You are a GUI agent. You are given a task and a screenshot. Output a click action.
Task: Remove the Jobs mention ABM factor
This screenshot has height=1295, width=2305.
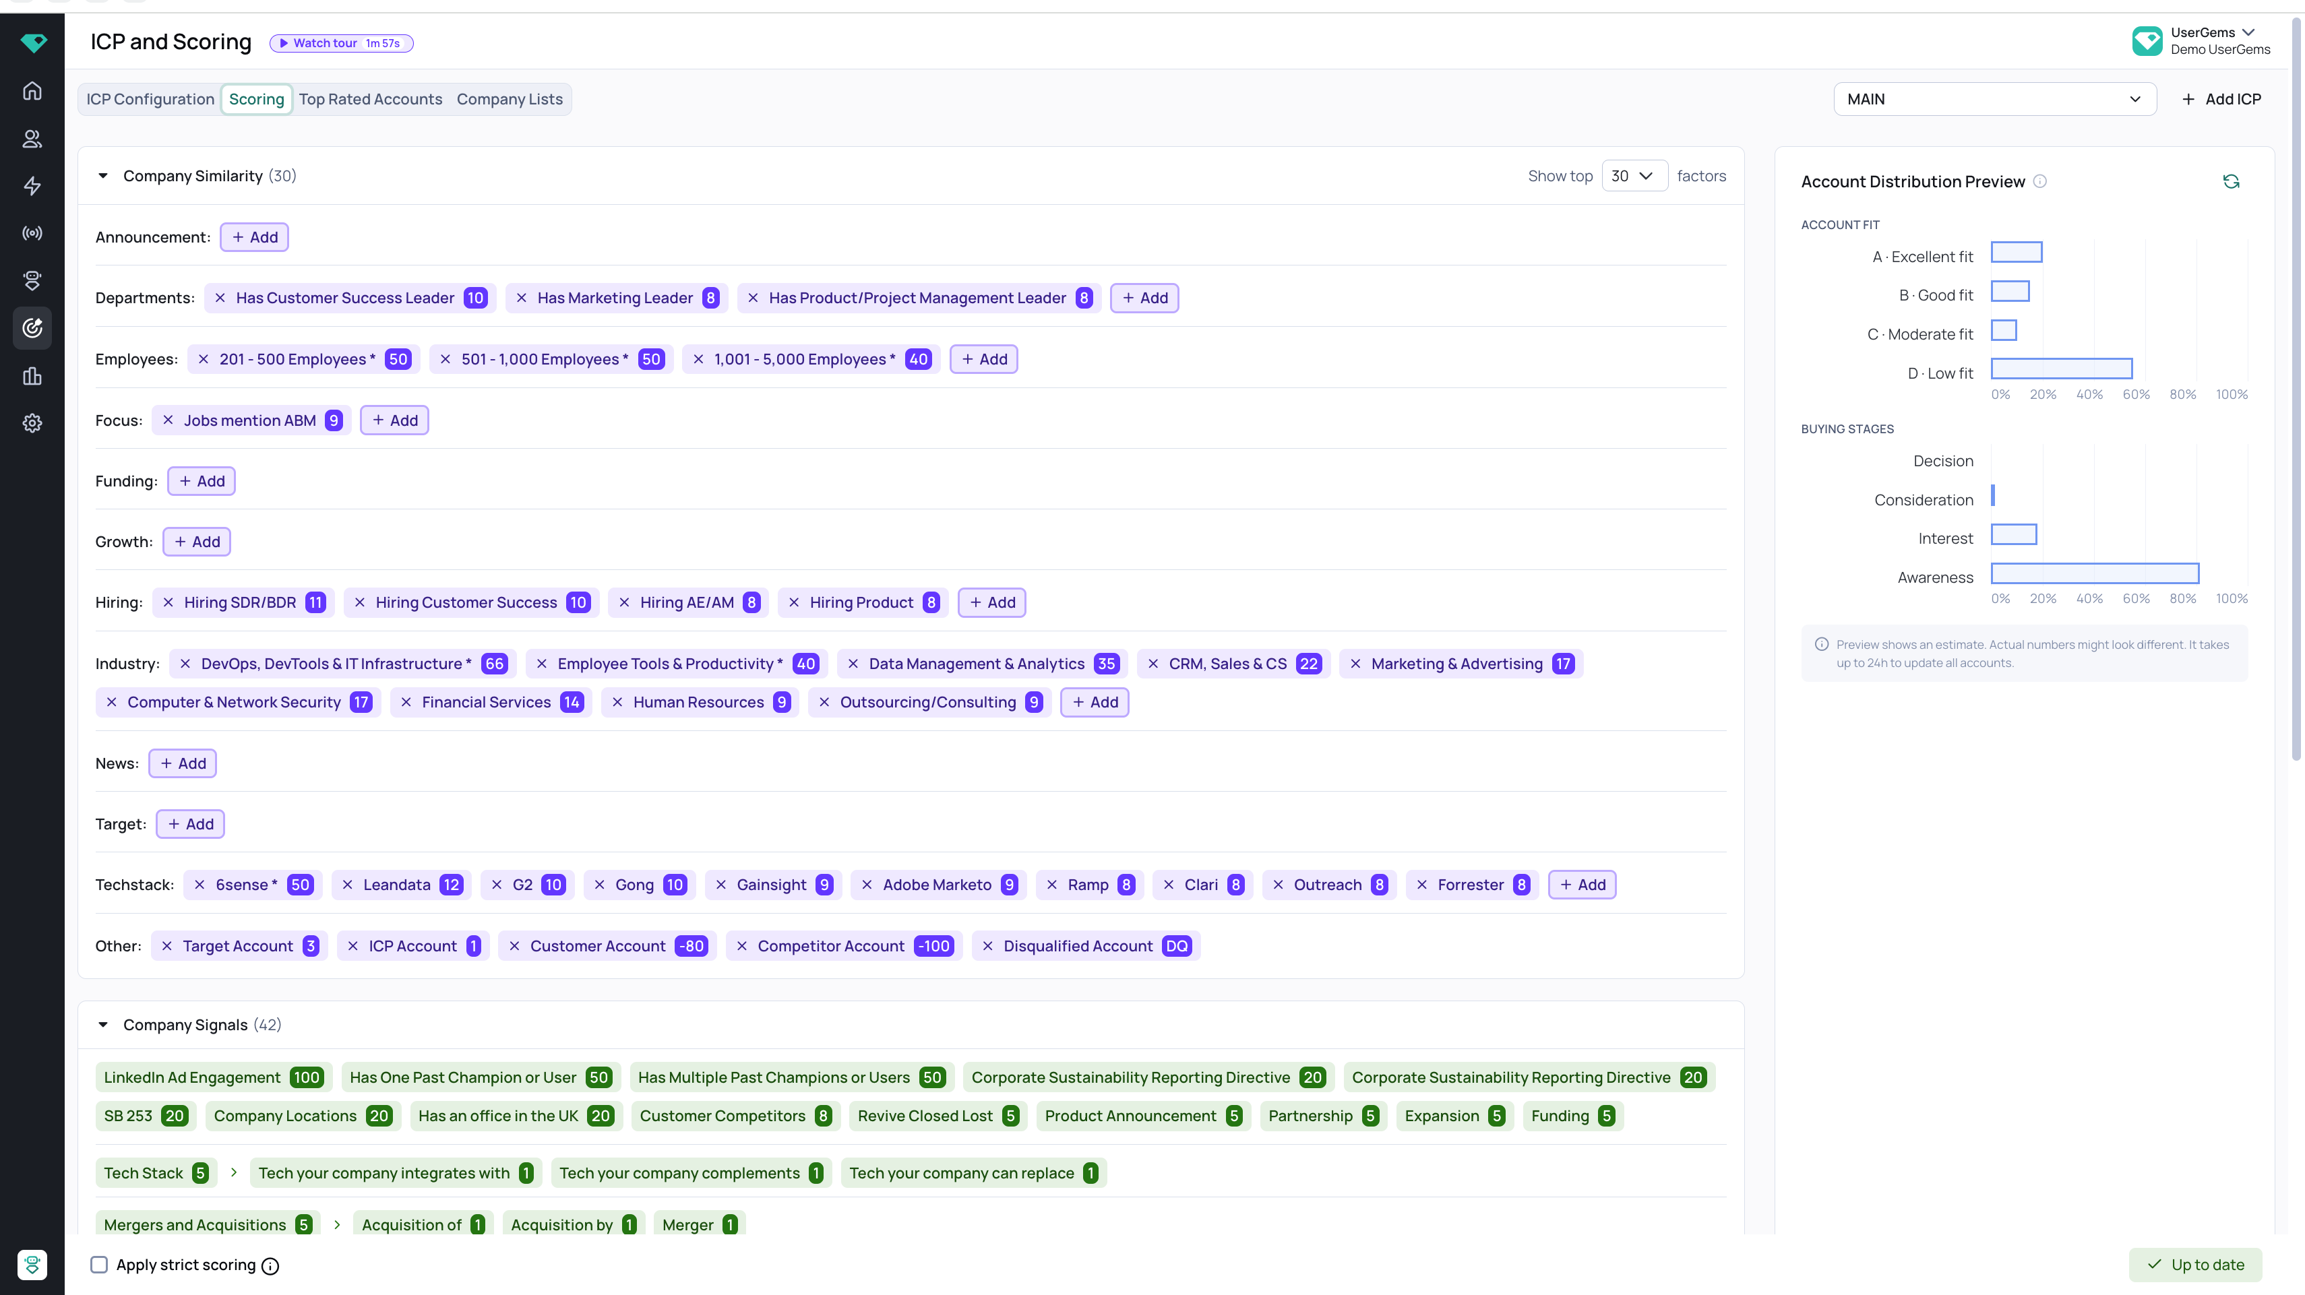point(168,420)
